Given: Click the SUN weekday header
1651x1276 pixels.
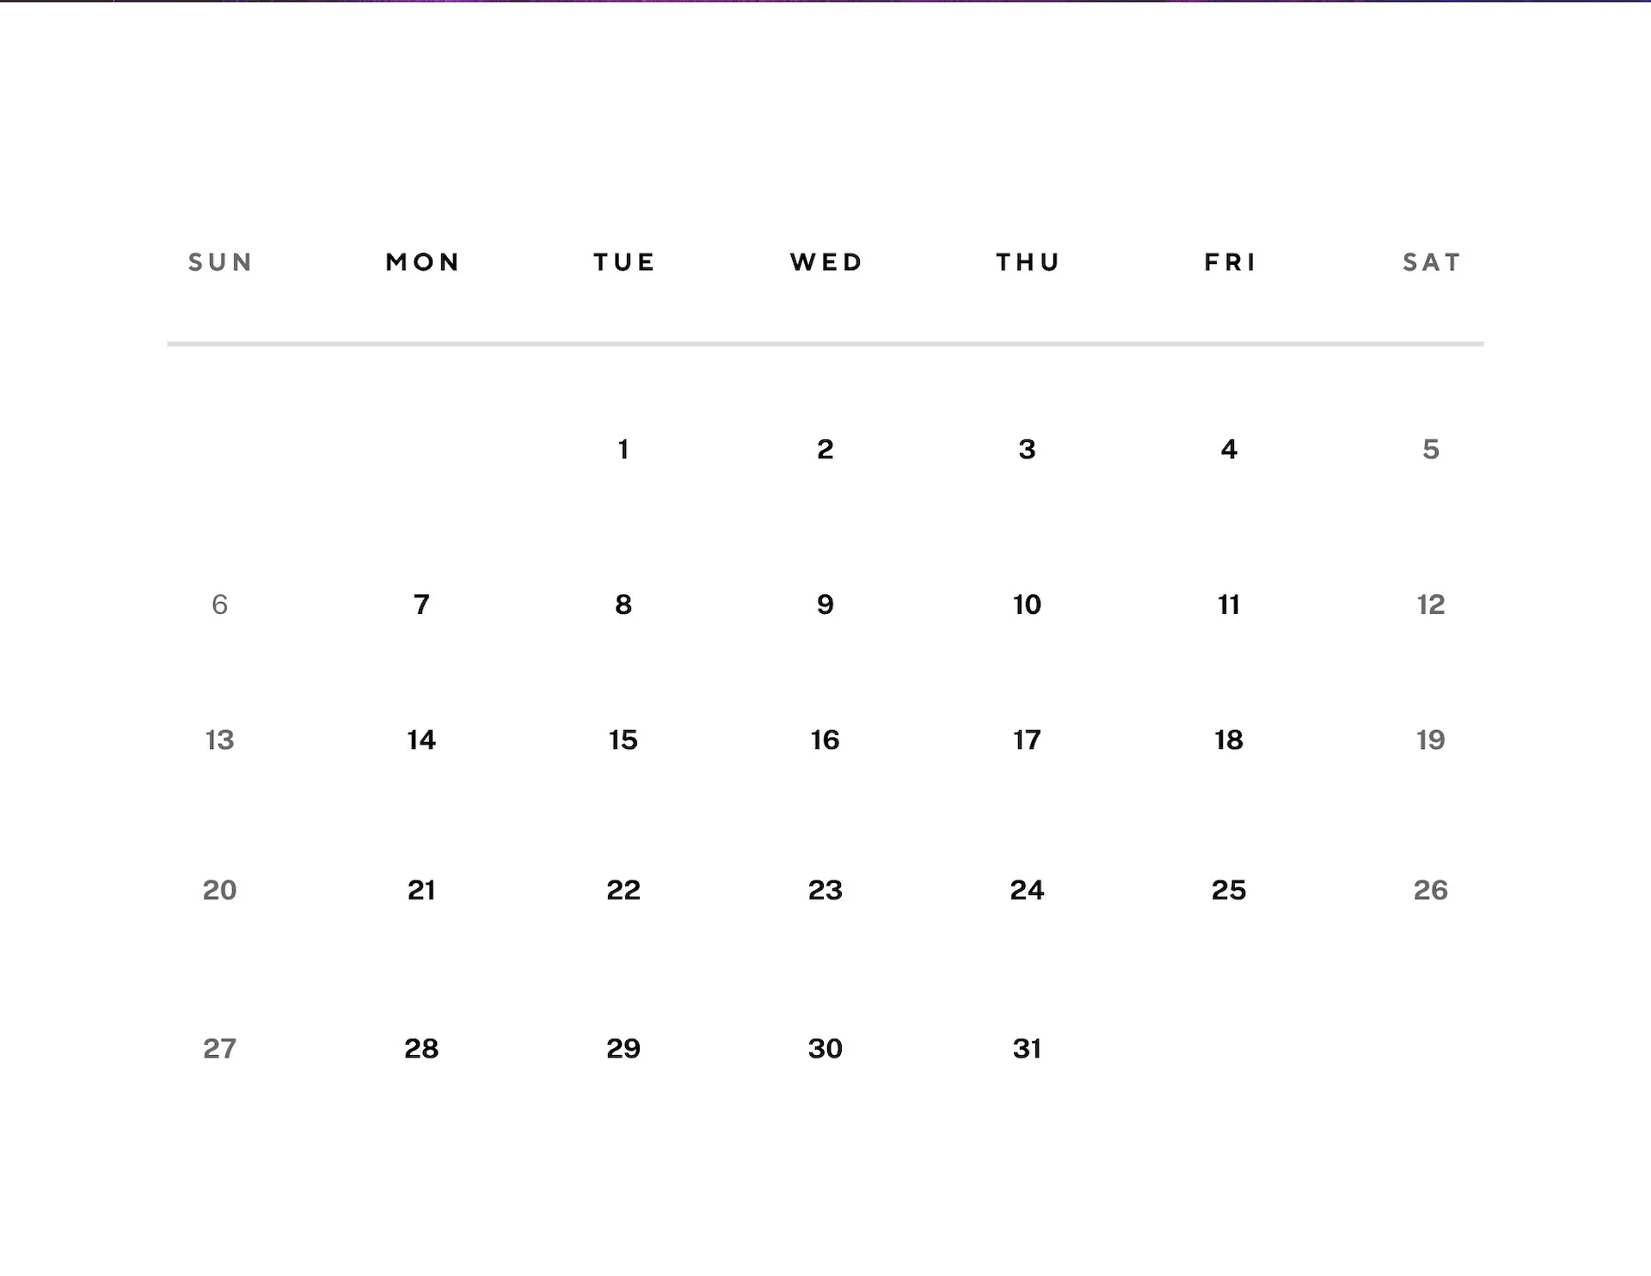Looking at the screenshot, I should pos(220,261).
